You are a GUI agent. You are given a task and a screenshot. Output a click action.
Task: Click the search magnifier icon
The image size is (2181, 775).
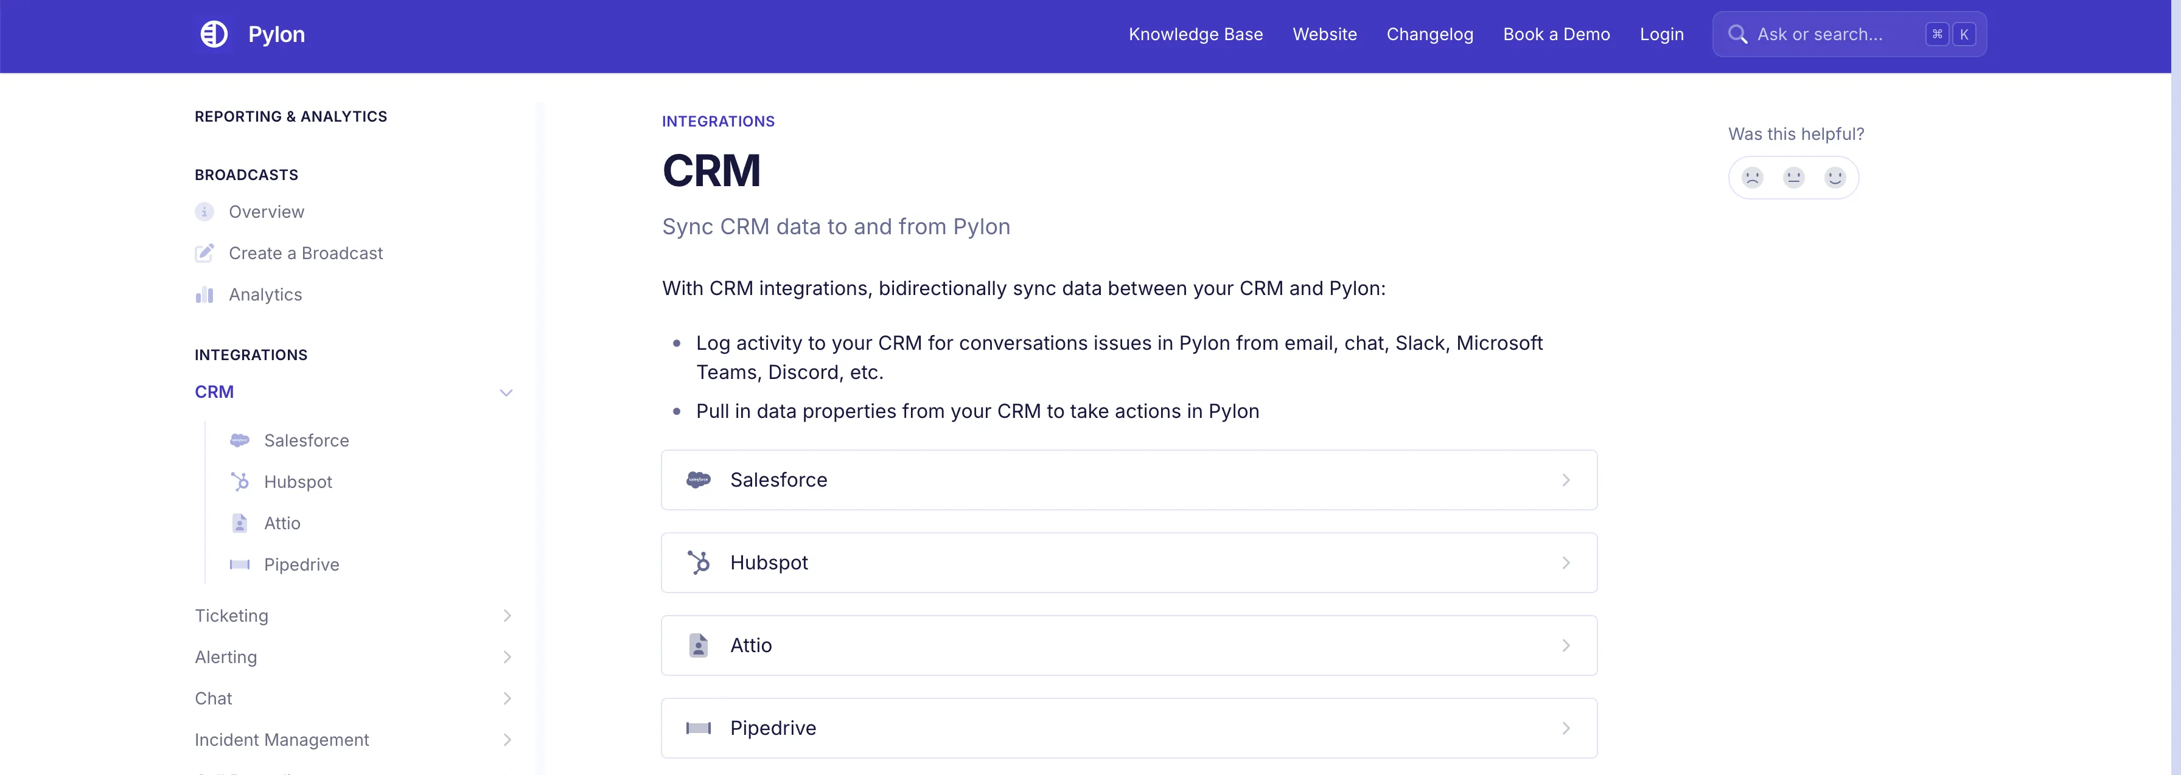(1737, 35)
